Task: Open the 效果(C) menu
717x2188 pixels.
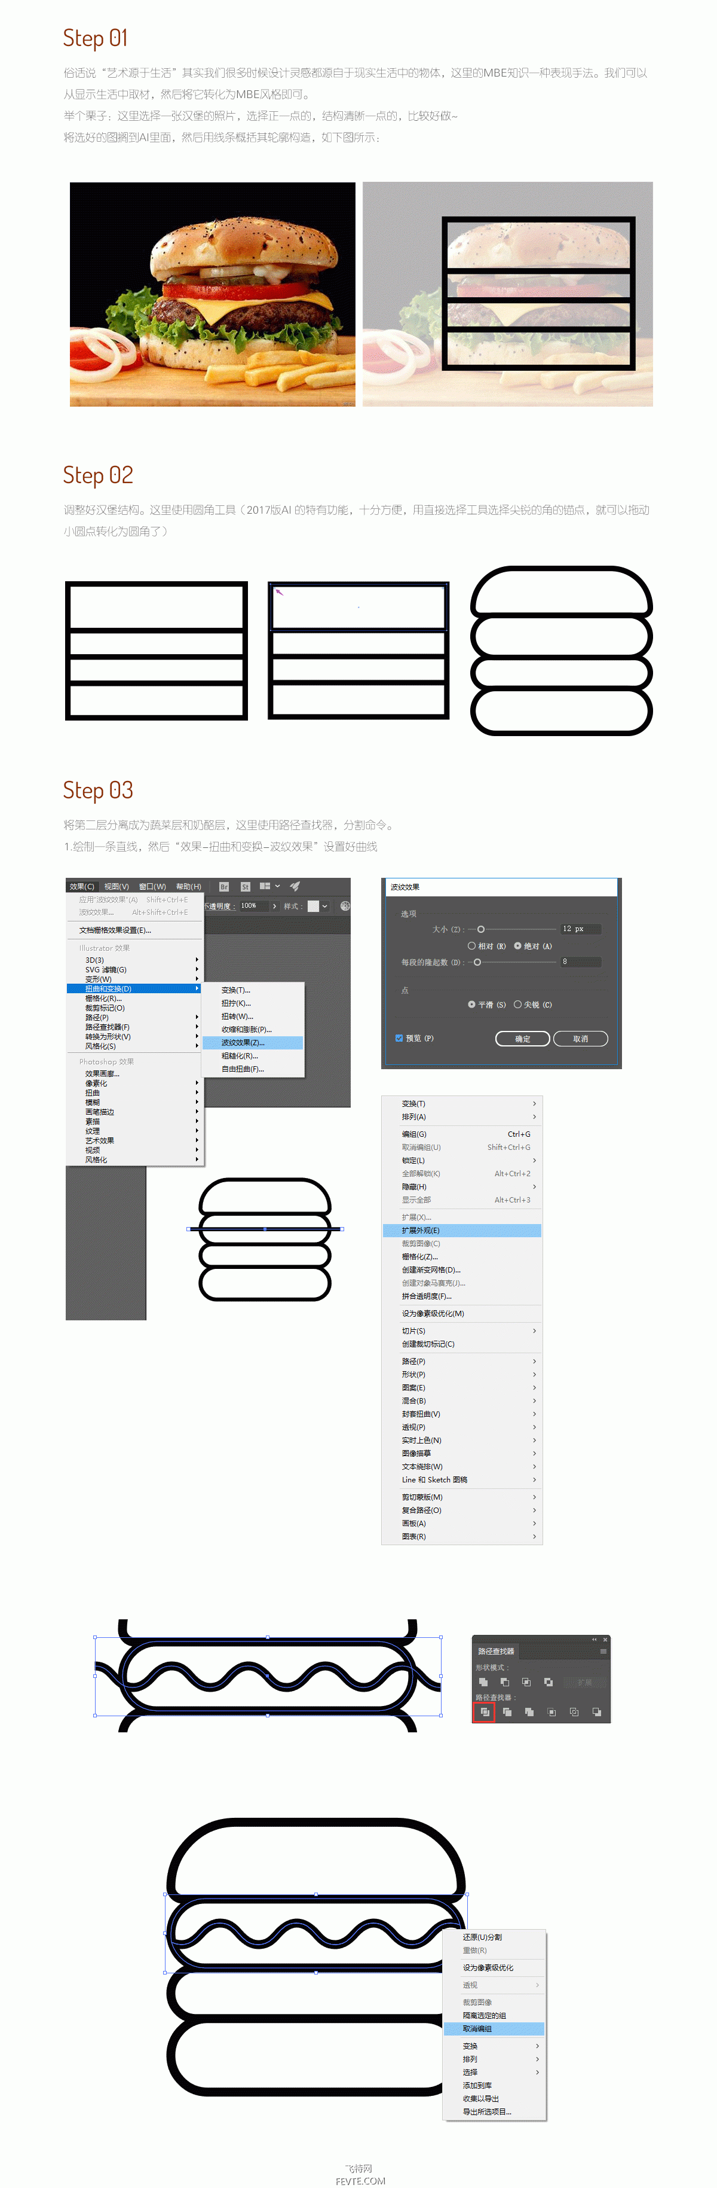Action: pyautogui.click(x=81, y=886)
